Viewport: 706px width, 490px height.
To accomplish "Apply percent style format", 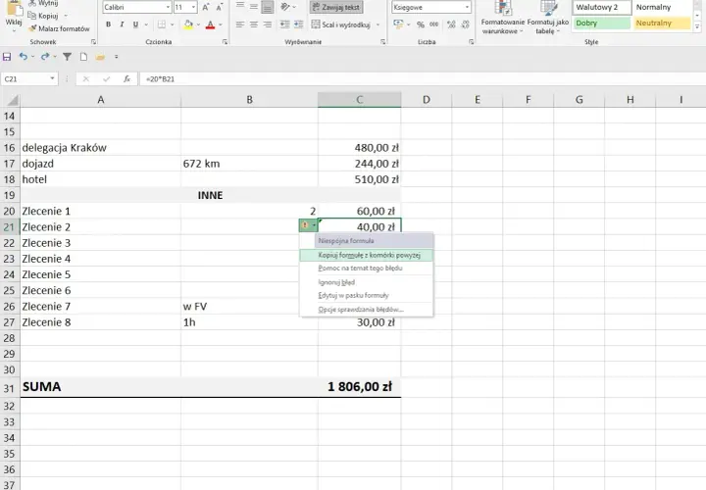I will coord(420,24).
